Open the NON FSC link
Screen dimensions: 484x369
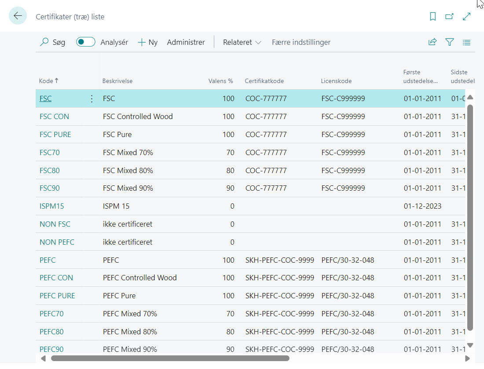coord(55,224)
